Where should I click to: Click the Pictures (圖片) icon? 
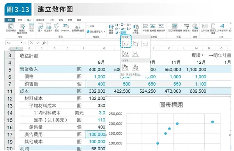pyautogui.click(x=40, y=26)
